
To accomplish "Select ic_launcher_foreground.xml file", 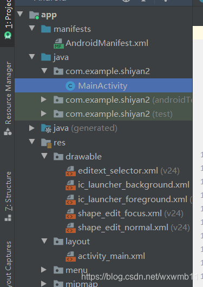I will point(133,199).
